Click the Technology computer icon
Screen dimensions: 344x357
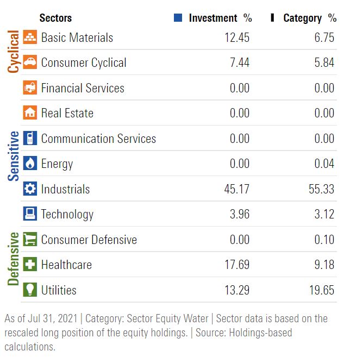coord(30,214)
